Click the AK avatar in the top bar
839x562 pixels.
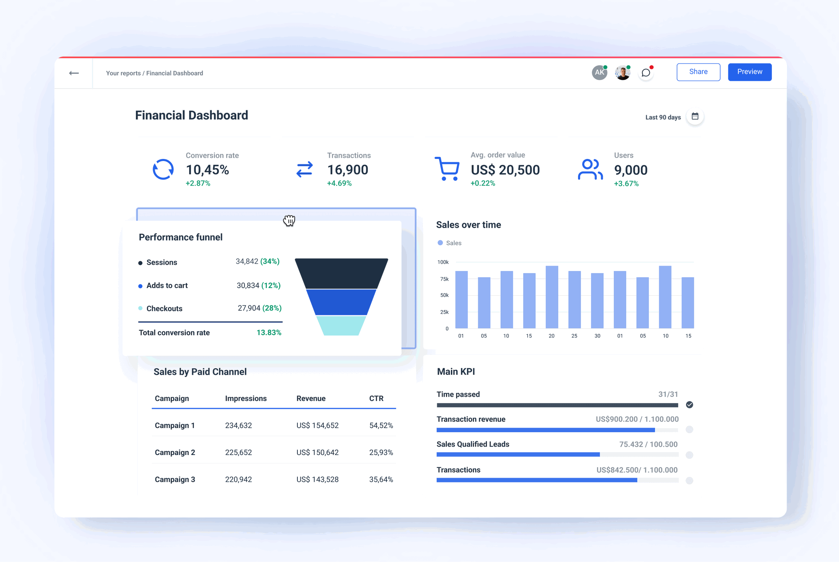pos(599,72)
